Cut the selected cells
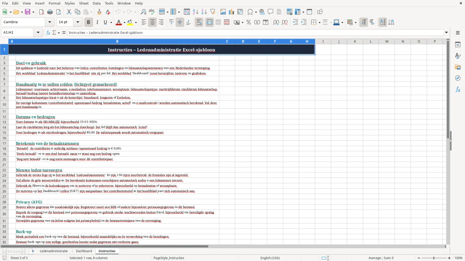The image size is (465, 261). click(69, 12)
